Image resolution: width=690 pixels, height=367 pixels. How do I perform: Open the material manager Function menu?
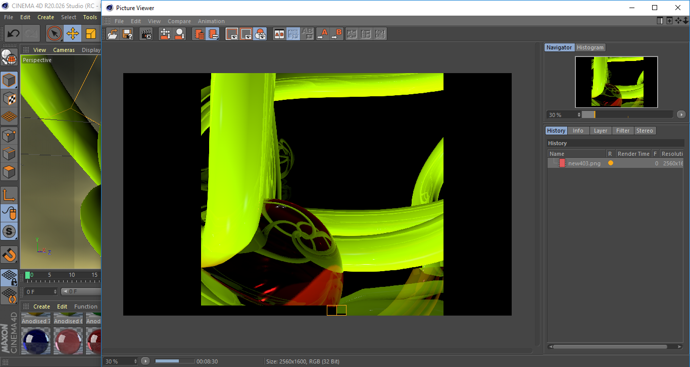tap(86, 307)
